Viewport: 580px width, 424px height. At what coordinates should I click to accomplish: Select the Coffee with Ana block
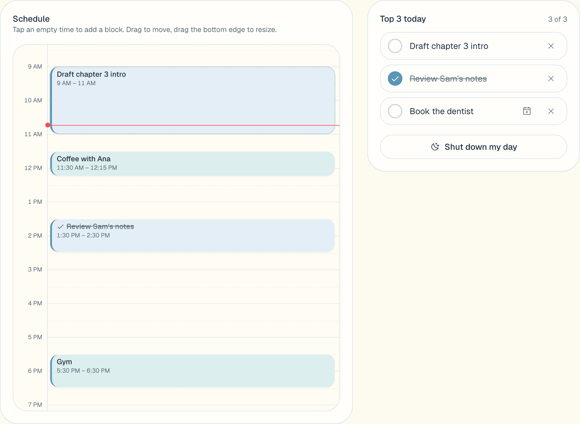[x=193, y=164]
